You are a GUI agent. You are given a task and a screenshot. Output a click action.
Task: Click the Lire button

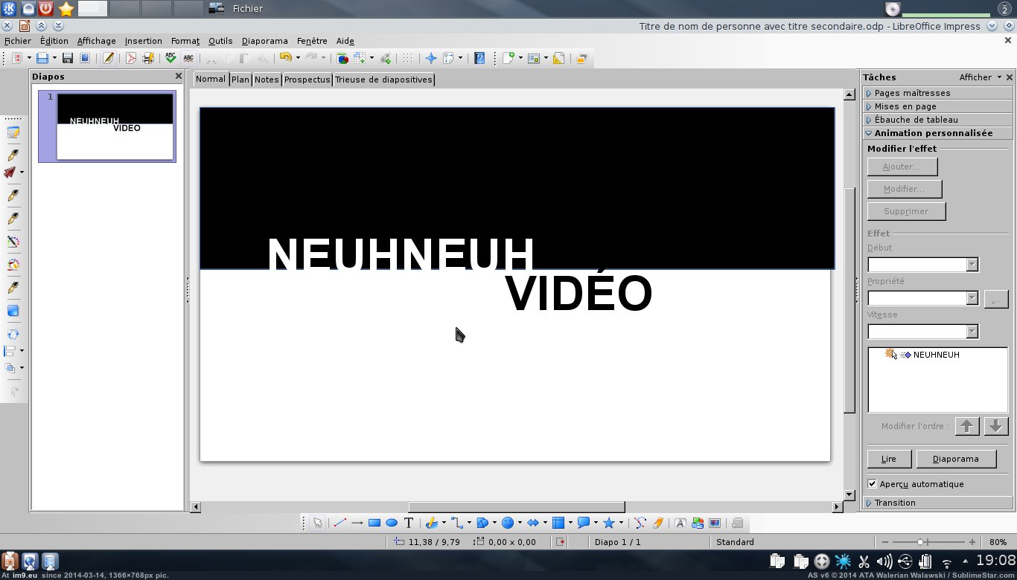889,459
